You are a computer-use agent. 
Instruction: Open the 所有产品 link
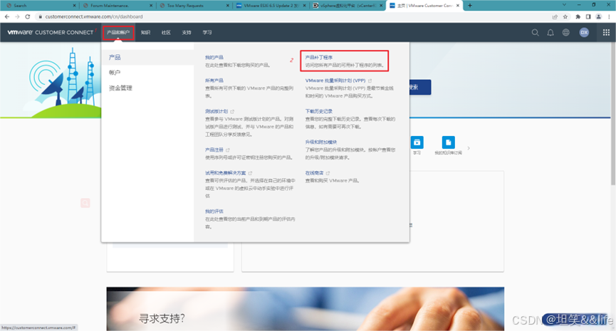pyautogui.click(x=214, y=80)
